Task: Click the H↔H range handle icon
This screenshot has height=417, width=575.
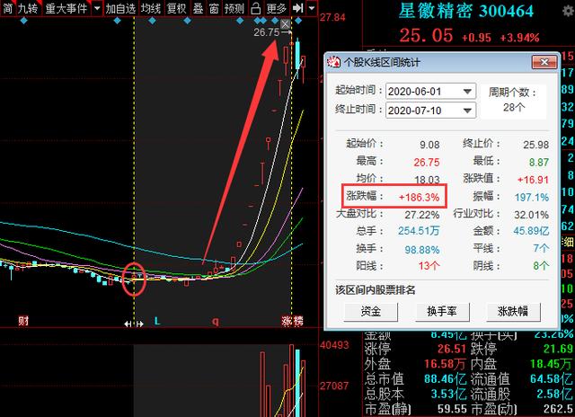Action: [134, 324]
